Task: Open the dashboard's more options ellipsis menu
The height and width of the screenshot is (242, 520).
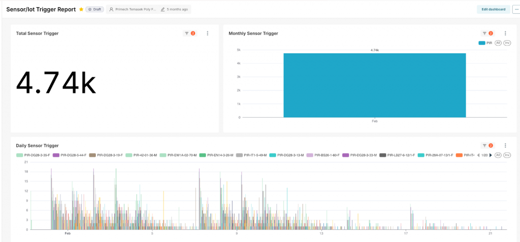Action: (x=516, y=9)
